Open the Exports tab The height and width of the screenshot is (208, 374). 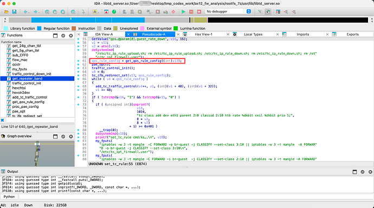(x=352, y=34)
